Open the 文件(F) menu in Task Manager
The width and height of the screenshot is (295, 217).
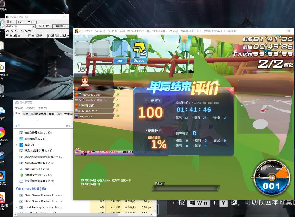19,108
